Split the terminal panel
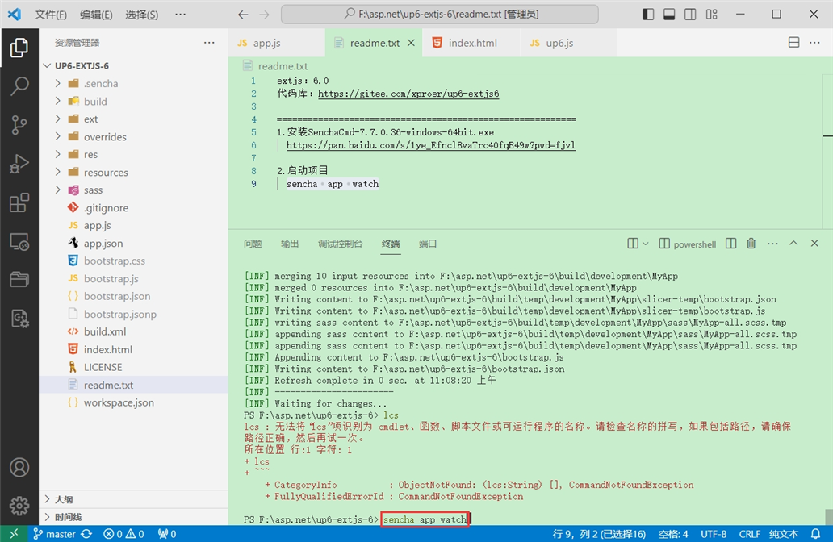This screenshot has width=833, height=542. pyautogui.click(x=731, y=243)
